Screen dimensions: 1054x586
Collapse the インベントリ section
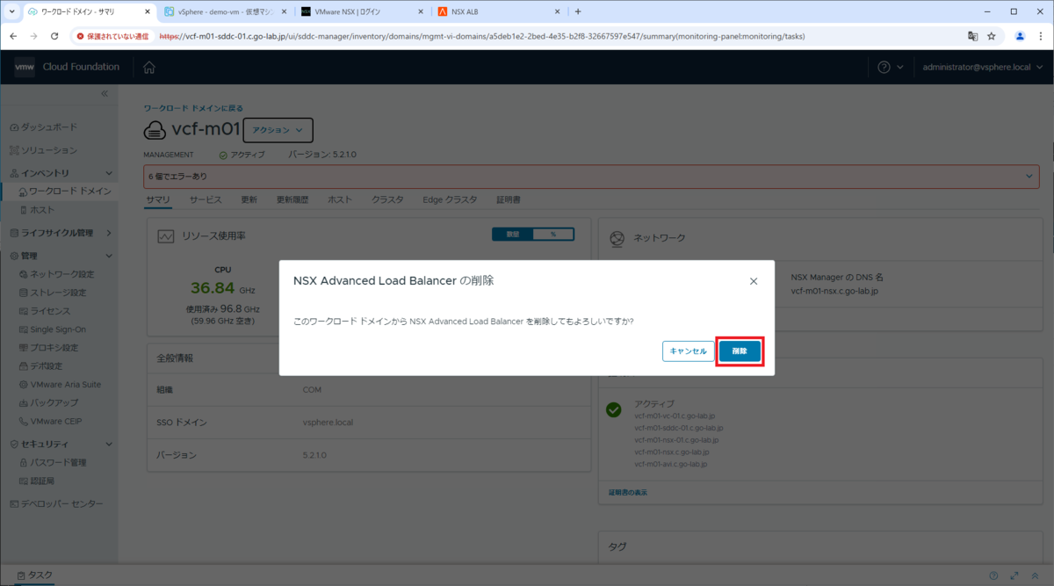tap(109, 173)
